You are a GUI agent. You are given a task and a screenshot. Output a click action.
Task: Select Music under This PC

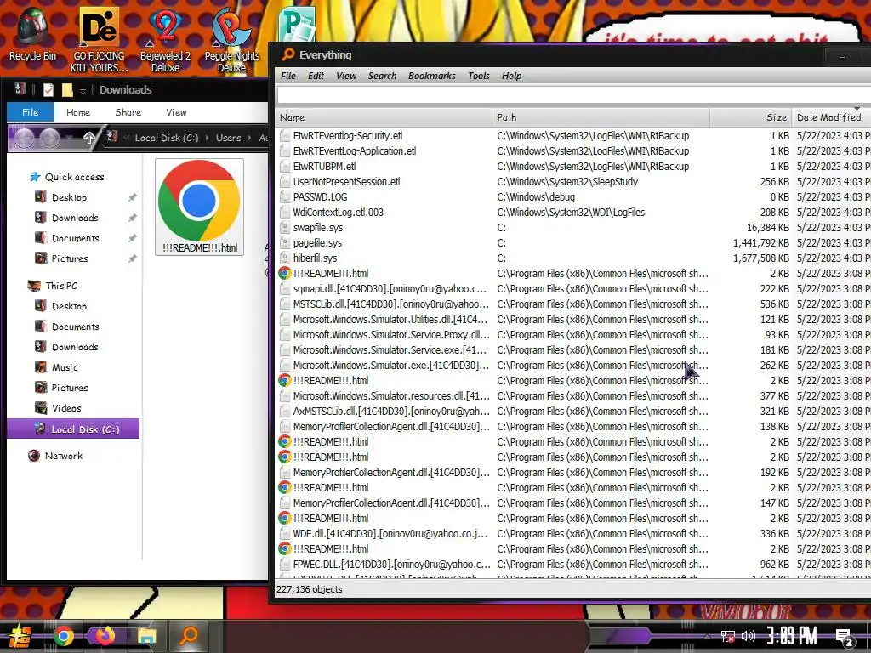pyautogui.click(x=65, y=367)
